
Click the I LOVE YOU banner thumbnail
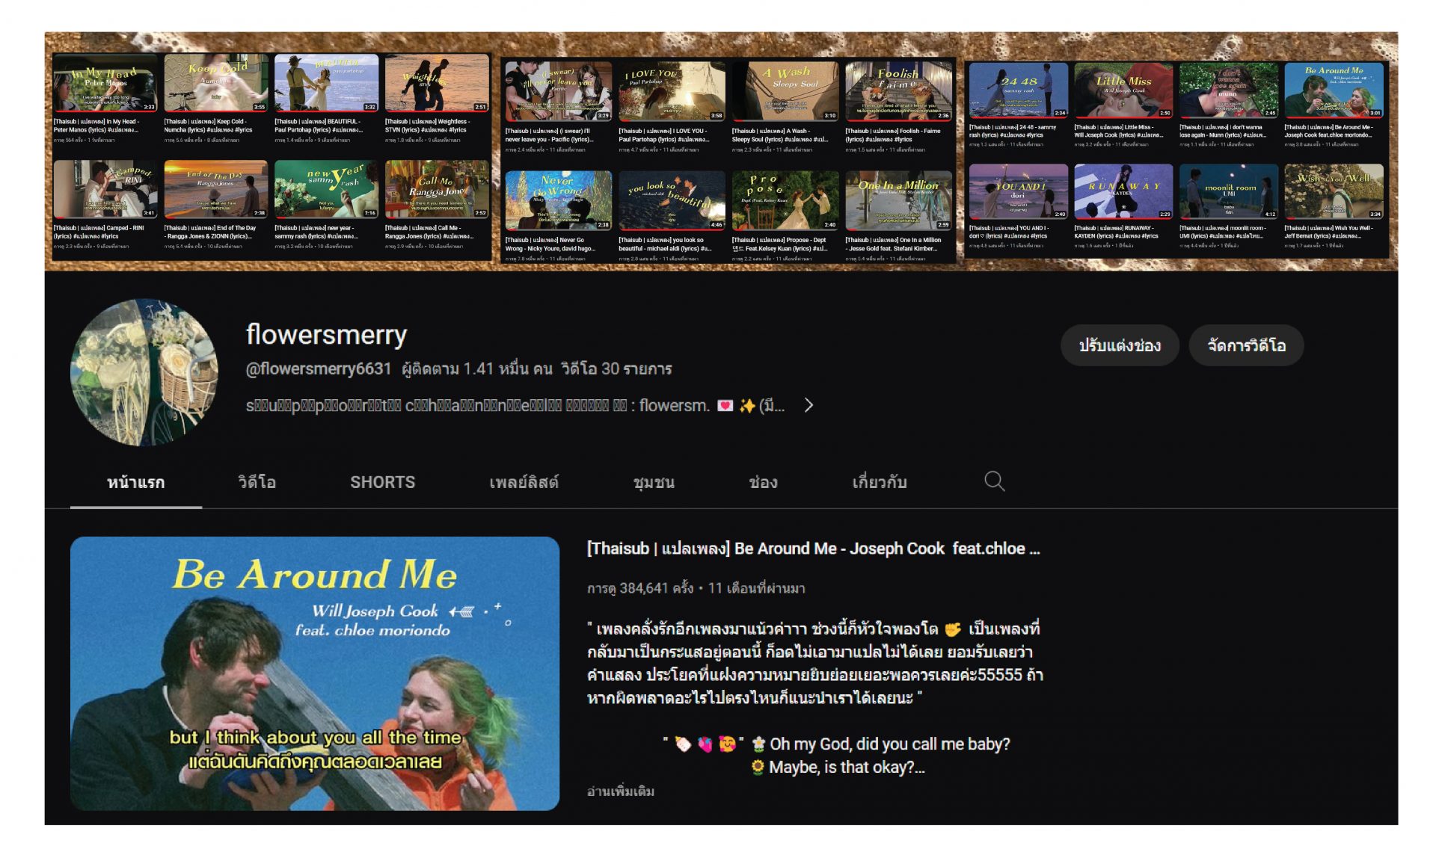[672, 92]
